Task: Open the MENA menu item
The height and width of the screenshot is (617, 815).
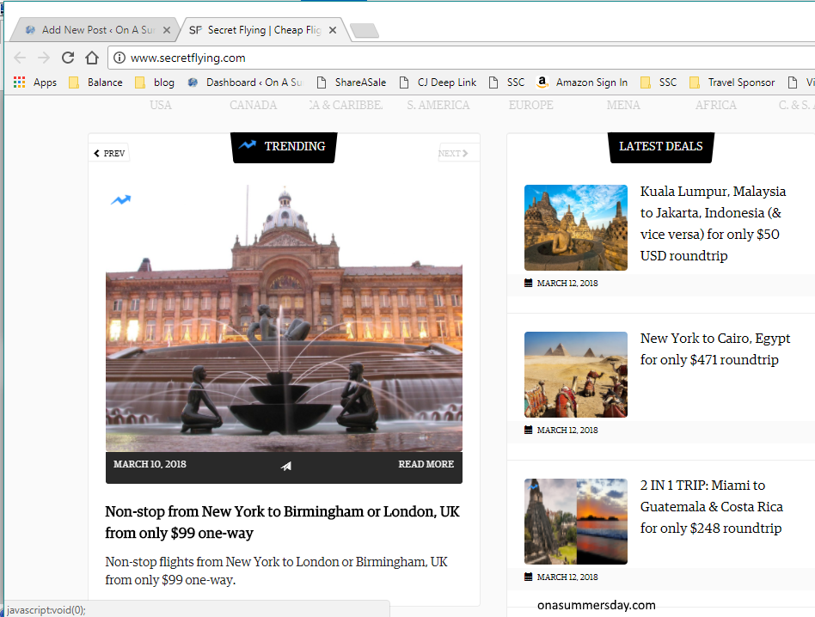Action: pyautogui.click(x=623, y=105)
